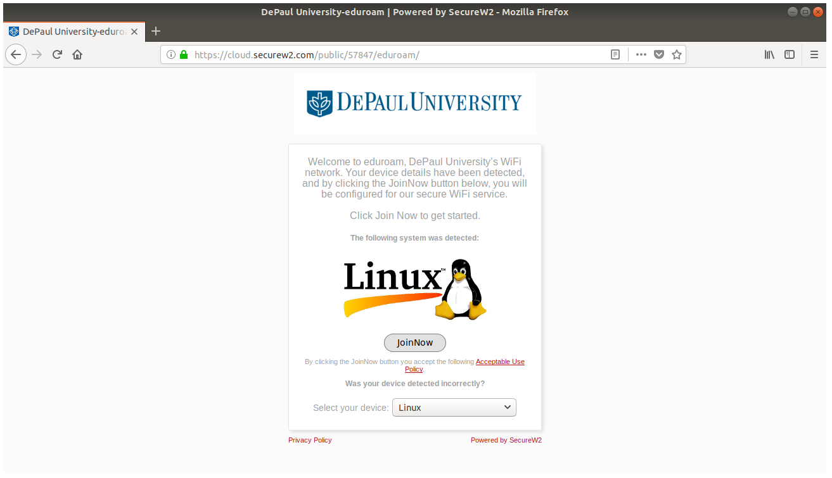
Task: Bookmark this page with the star
Action: (677, 54)
